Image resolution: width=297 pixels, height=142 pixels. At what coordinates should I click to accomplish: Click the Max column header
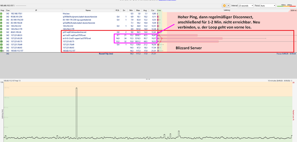[138, 10]
